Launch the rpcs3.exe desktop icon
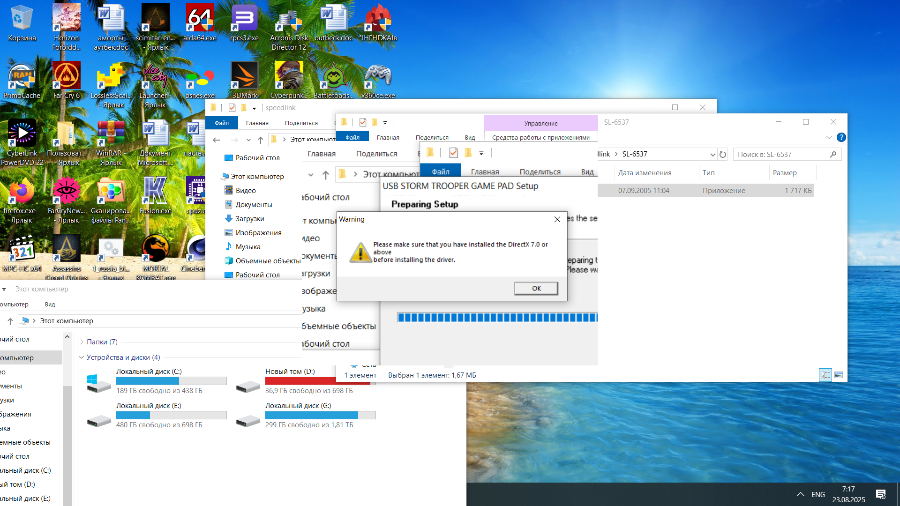Viewport: 900px width, 506px height. [244, 19]
